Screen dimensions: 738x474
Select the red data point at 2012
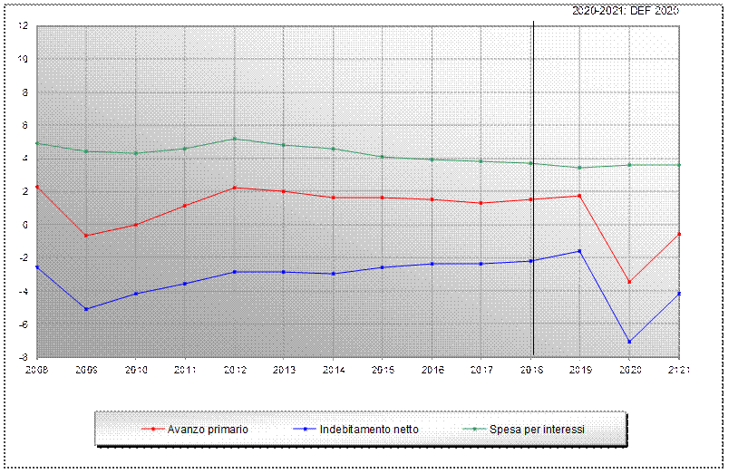235,188
